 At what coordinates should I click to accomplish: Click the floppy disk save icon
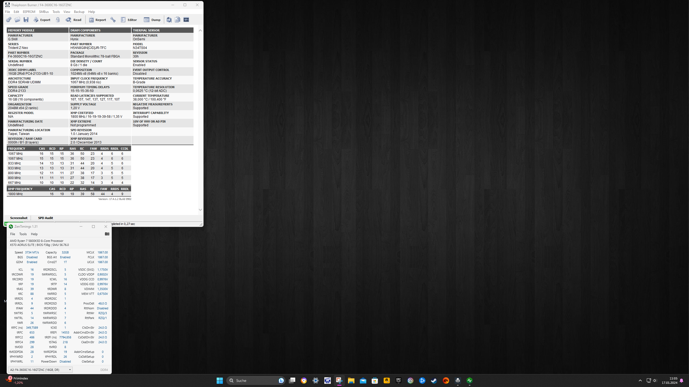coord(26,20)
